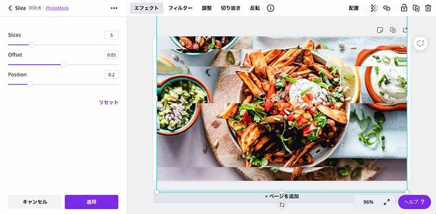This screenshot has height=214, width=436.
Task: Open the three-dot more options menu
Action: point(114,8)
